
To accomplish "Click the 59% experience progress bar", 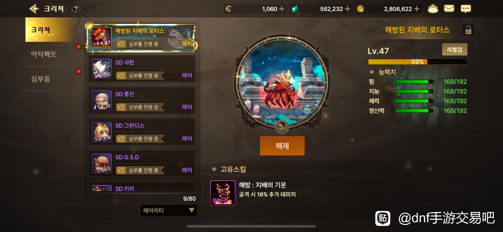I will (x=417, y=62).
